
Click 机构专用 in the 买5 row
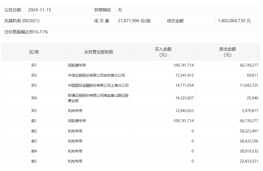click(75, 111)
